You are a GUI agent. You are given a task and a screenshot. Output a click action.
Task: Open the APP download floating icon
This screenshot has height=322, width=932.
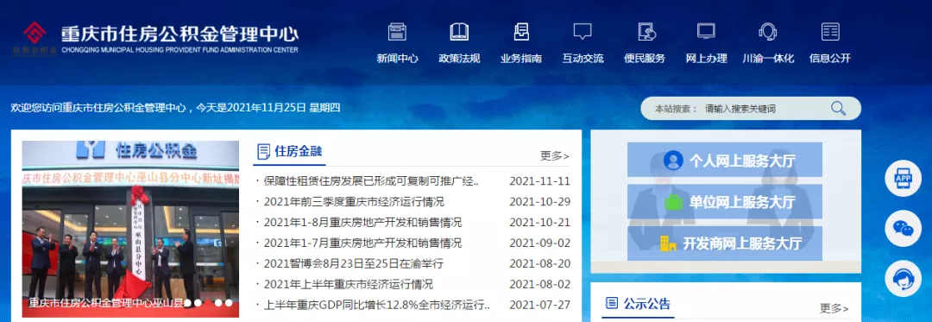pyautogui.click(x=903, y=178)
